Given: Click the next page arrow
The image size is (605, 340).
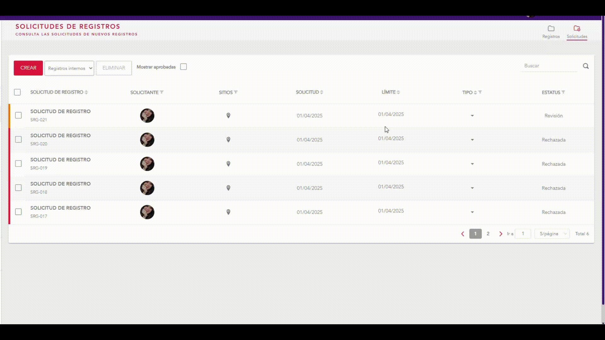Looking at the screenshot, I should 500,234.
